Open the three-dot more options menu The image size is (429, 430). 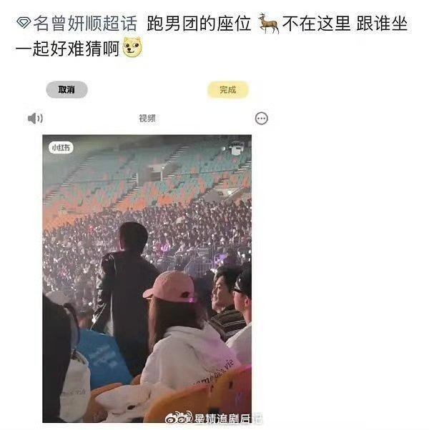[261, 119]
